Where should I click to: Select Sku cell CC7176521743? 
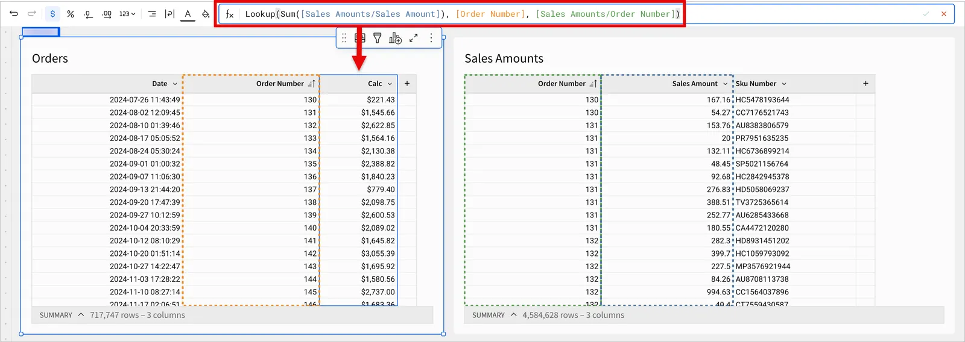point(794,113)
